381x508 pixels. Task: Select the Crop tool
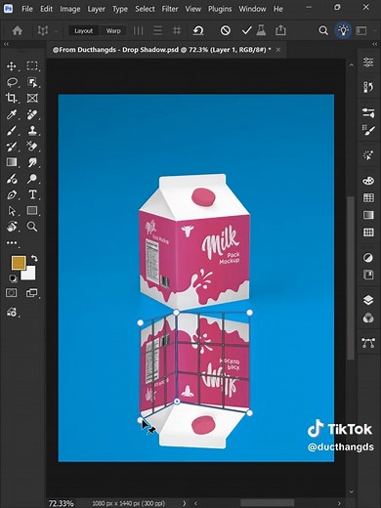[12, 98]
